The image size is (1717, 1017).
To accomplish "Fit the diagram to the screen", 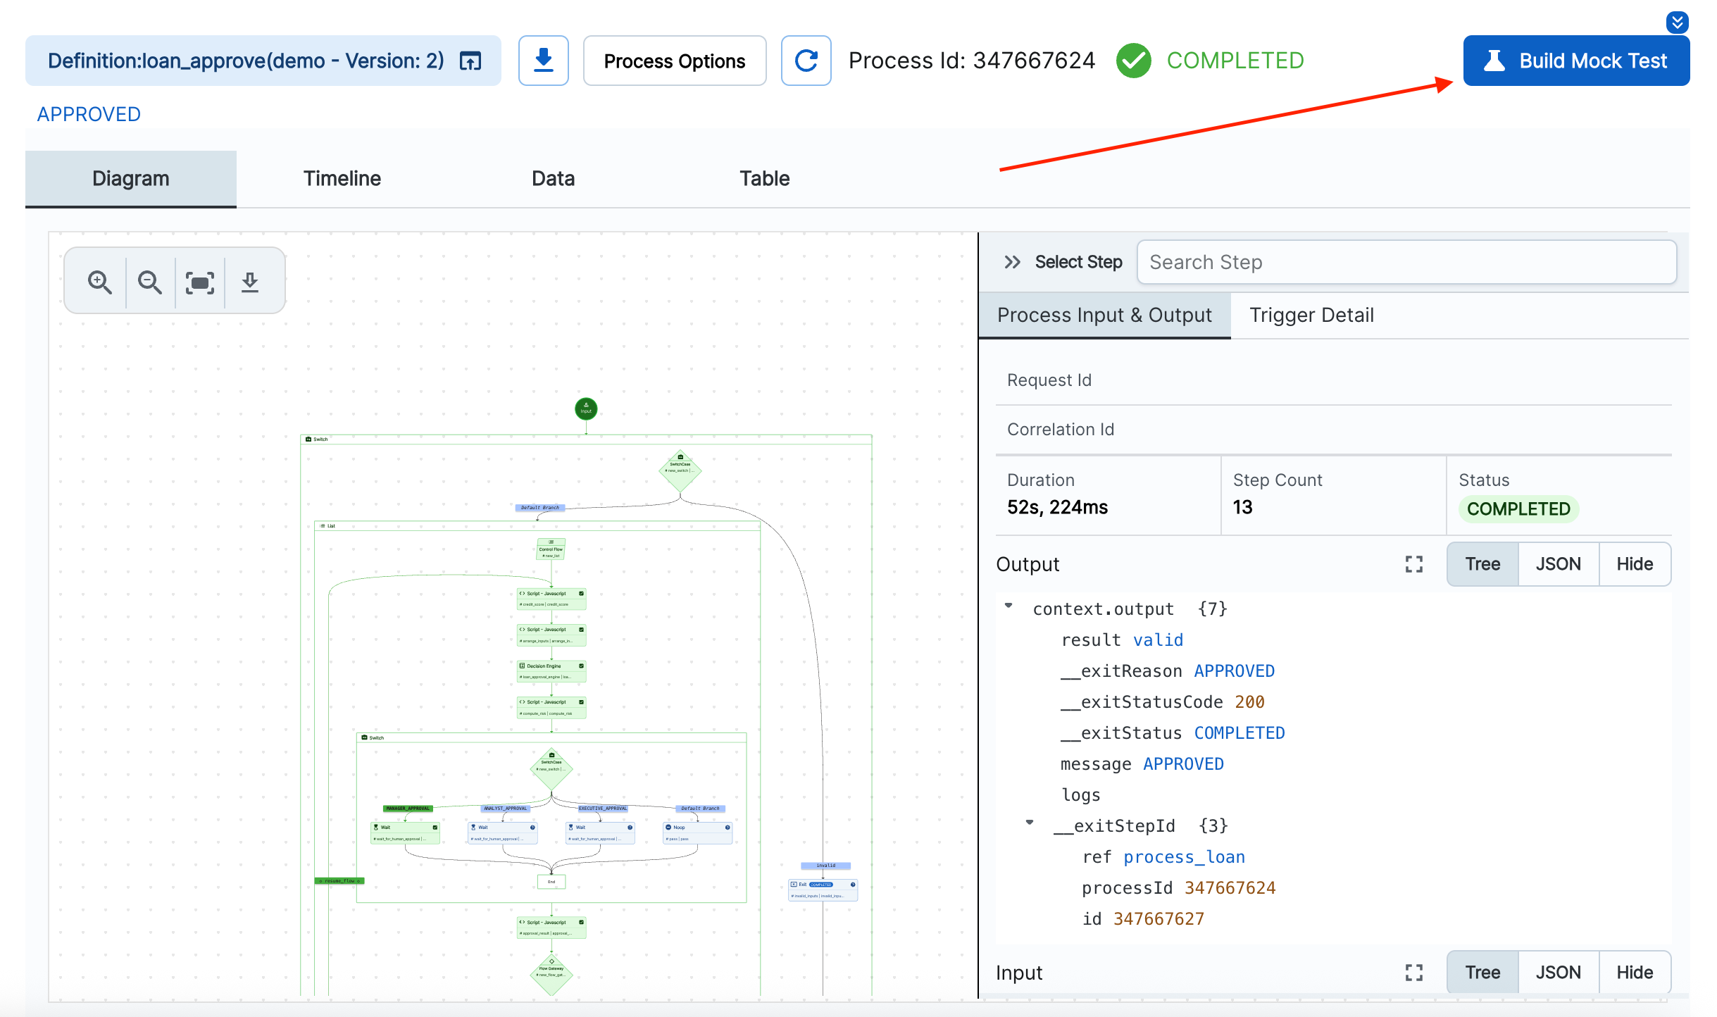I will point(199,282).
